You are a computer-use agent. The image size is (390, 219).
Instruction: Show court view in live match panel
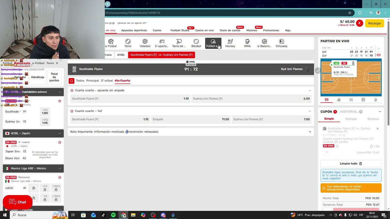click(x=327, y=99)
